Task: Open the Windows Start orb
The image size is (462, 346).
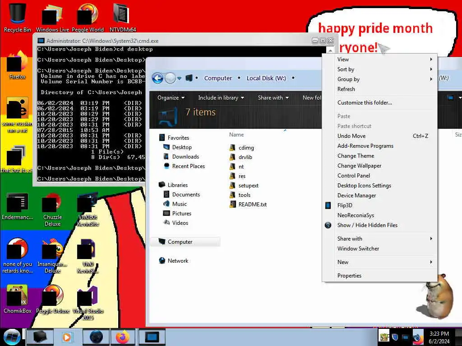Action: (x=12, y=337)
